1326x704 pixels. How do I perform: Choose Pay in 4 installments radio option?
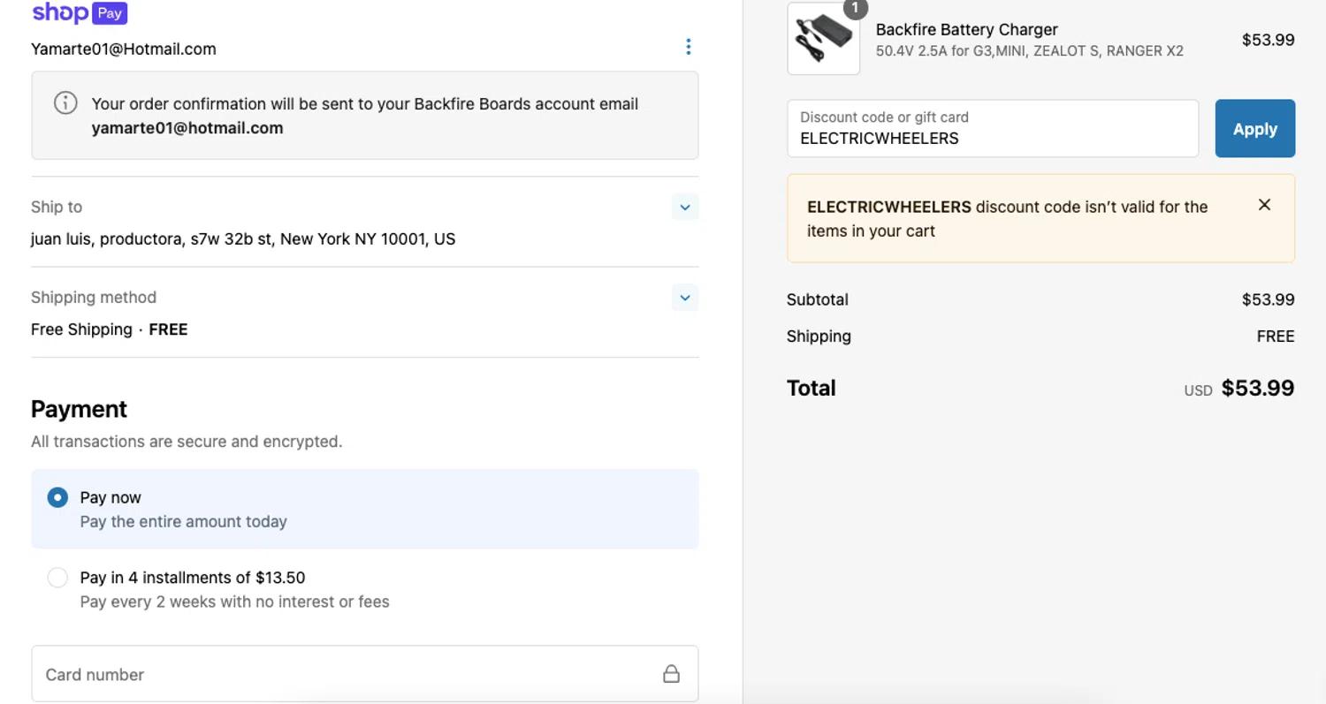[57, 578]
